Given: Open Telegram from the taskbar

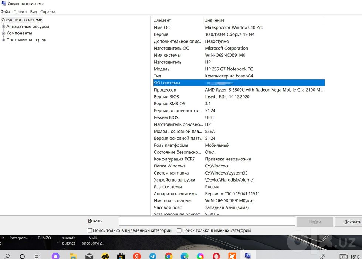Looking at the screenshot, I should 153,256.
